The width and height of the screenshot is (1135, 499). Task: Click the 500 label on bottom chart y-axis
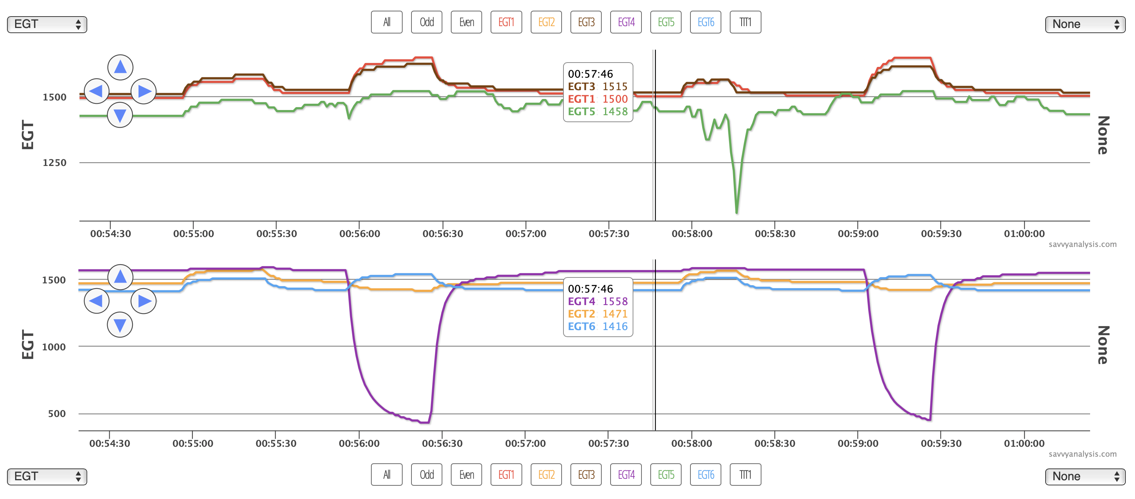coord(57,414)
